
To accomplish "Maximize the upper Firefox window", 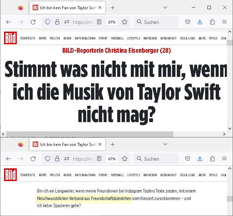I will pos(209,7).
